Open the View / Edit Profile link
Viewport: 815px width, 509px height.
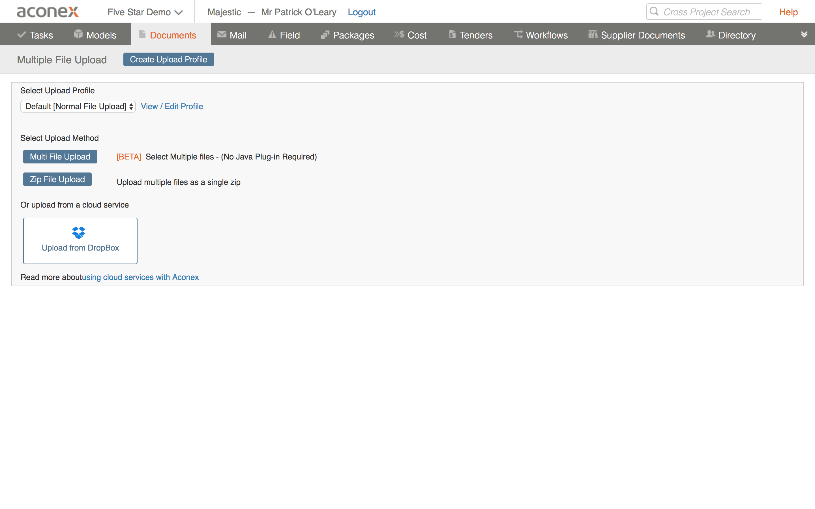coord(172,106)
